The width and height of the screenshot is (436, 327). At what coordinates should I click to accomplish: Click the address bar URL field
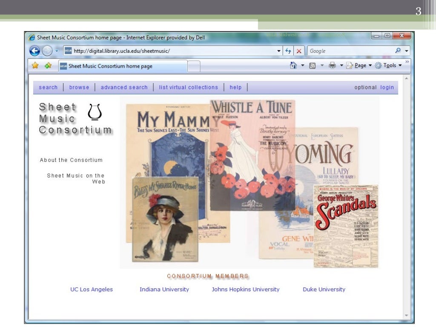click(169, 51)
